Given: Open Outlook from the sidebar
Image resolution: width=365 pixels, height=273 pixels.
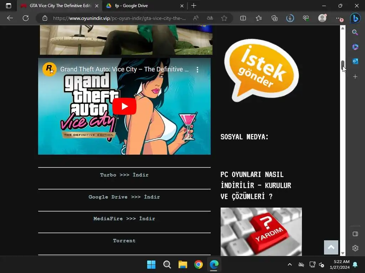Looking at the screenshot, I should pyautogui.click(x=355, y=61).
